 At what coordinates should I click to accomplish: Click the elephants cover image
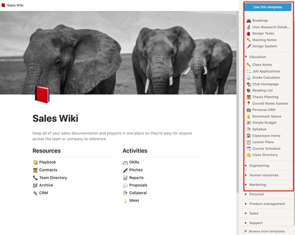click(x=118, y=52)
